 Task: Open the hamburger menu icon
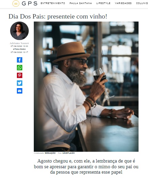pos(16,4)
